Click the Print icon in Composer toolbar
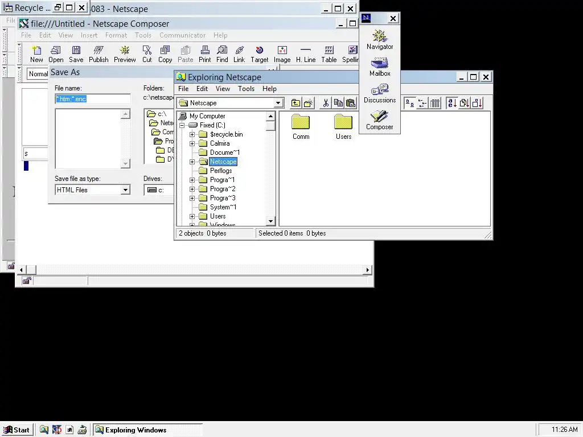The height and width of the screenshot is (437, 583). pos(204,54)
